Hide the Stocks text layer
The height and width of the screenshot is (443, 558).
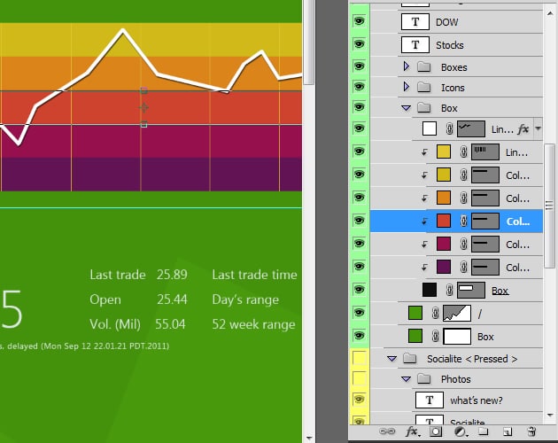(x=359, y=44)
